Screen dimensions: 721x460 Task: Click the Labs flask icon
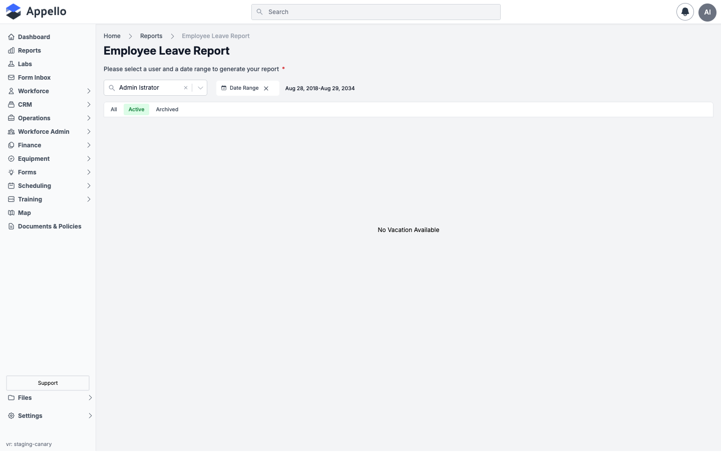[11, 64]
